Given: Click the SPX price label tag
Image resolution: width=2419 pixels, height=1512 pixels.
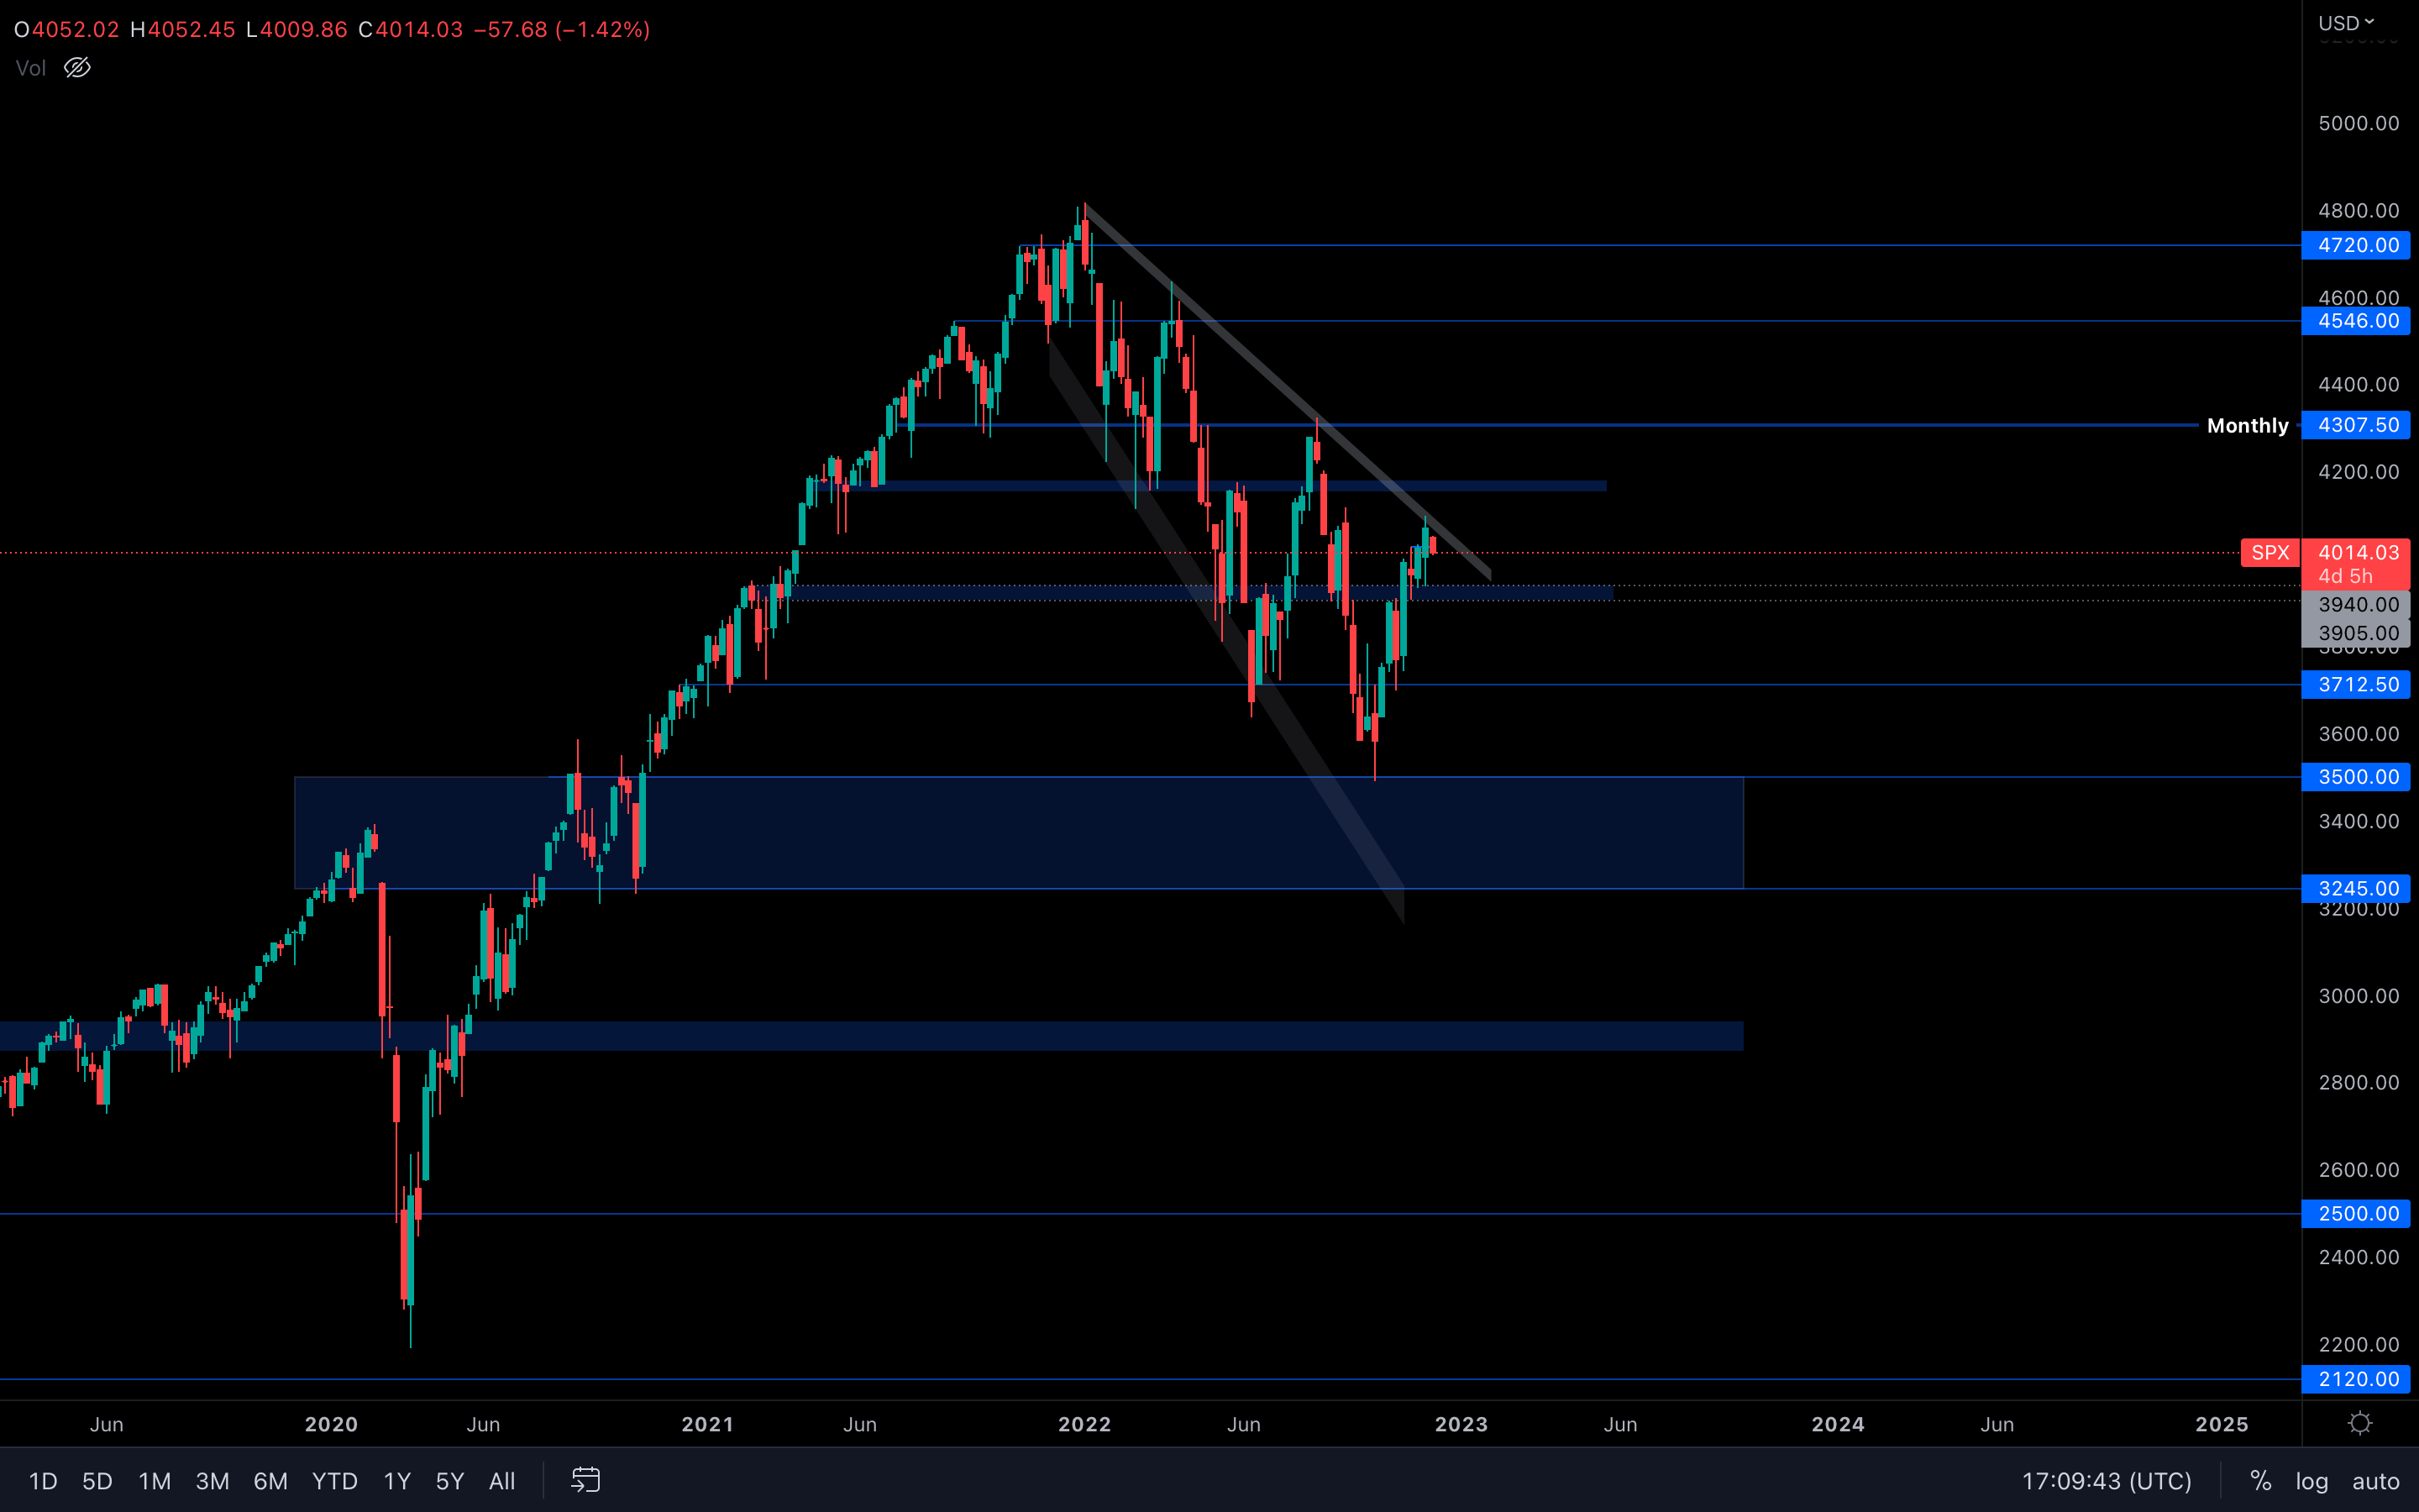Looking at the screenshot, I should tap(2269, 553).
